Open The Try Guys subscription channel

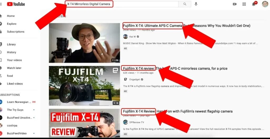tap(15, 110)
